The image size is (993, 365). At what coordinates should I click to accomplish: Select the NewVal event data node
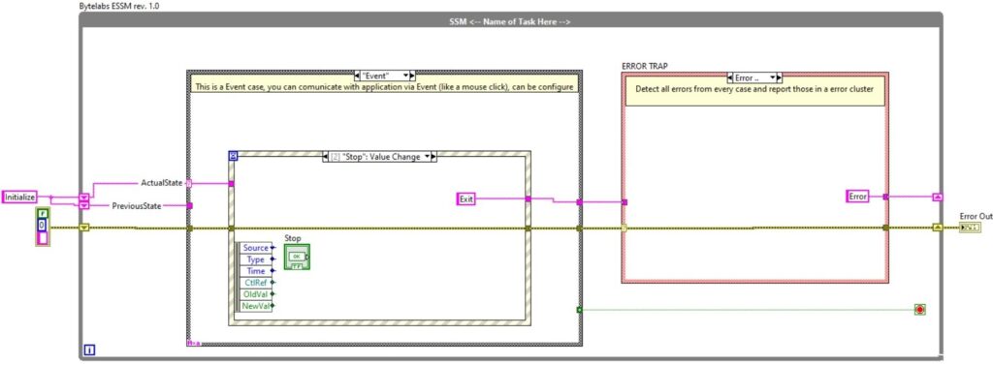[255, 306]
